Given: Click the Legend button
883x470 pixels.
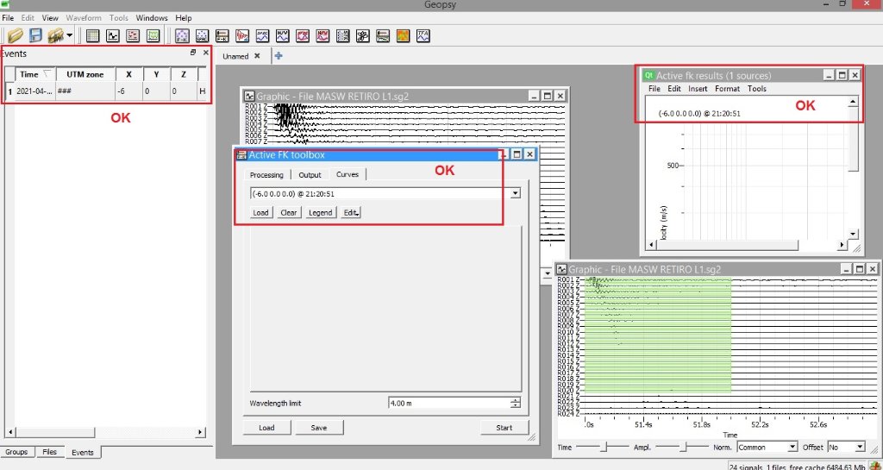Looking at the screenshot, I should pyautogui.click(x=320, y=212).
